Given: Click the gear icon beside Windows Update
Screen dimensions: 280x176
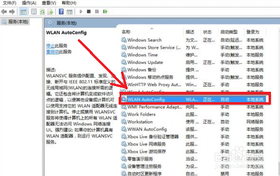Looking at the screenshot, I should click(x=124, y=62).
